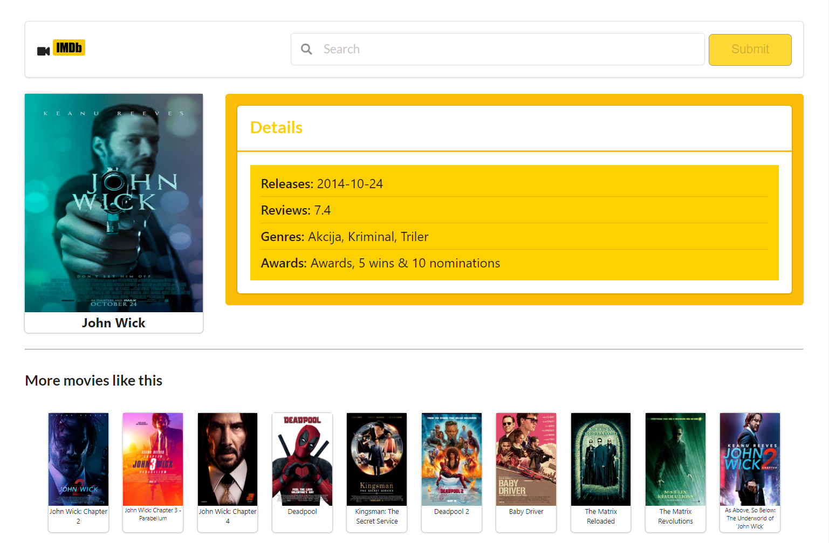
Task: Select Kingsman: The Secret Service poster
Action: [x=376, y=459]
